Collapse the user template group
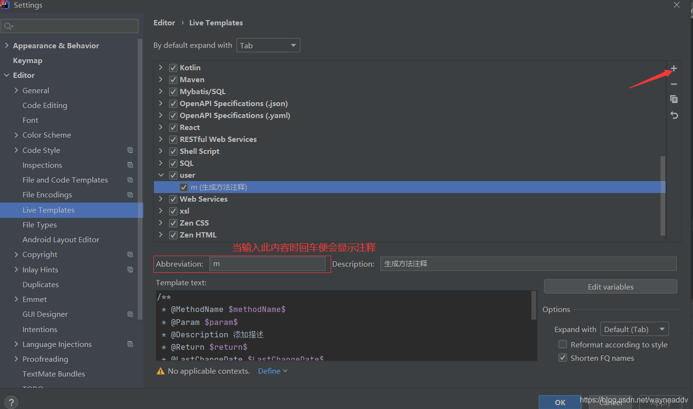The height and width of the screenshot is (409, 693). click(161, 175)
